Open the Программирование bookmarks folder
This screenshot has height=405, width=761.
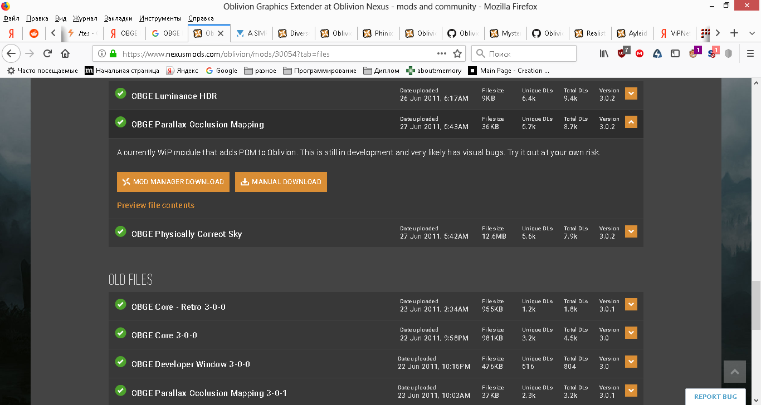pos(320,71)
